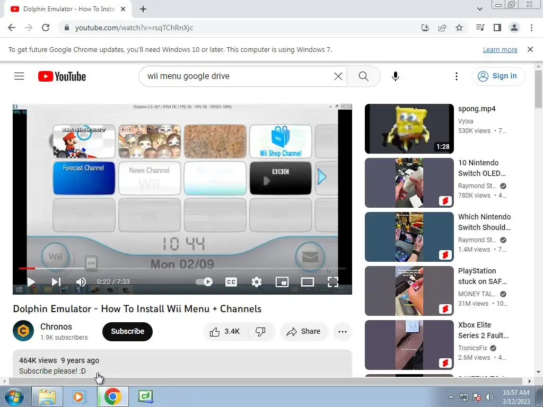Viewport: 543px width, 407px height.
Task: Run search with the magnifier button
Action: click(x=364, y=76)
